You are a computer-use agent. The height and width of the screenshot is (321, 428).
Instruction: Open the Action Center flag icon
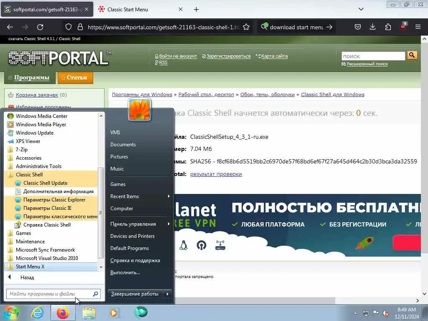[x=376, y=313]
